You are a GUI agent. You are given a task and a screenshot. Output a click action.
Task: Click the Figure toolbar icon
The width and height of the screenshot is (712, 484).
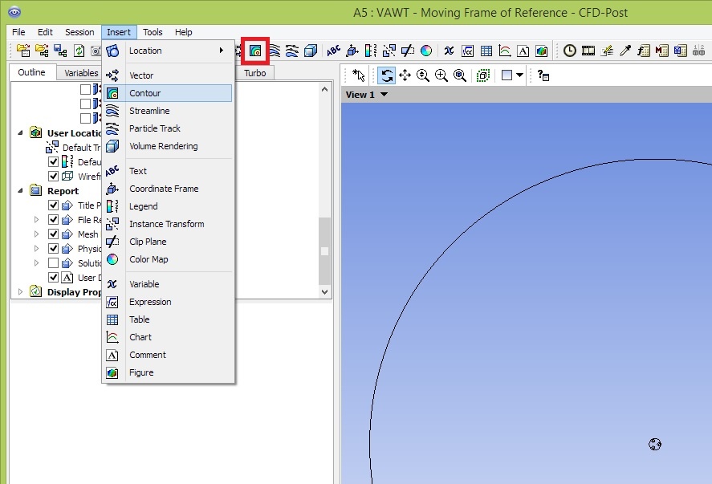pos(541,51)
